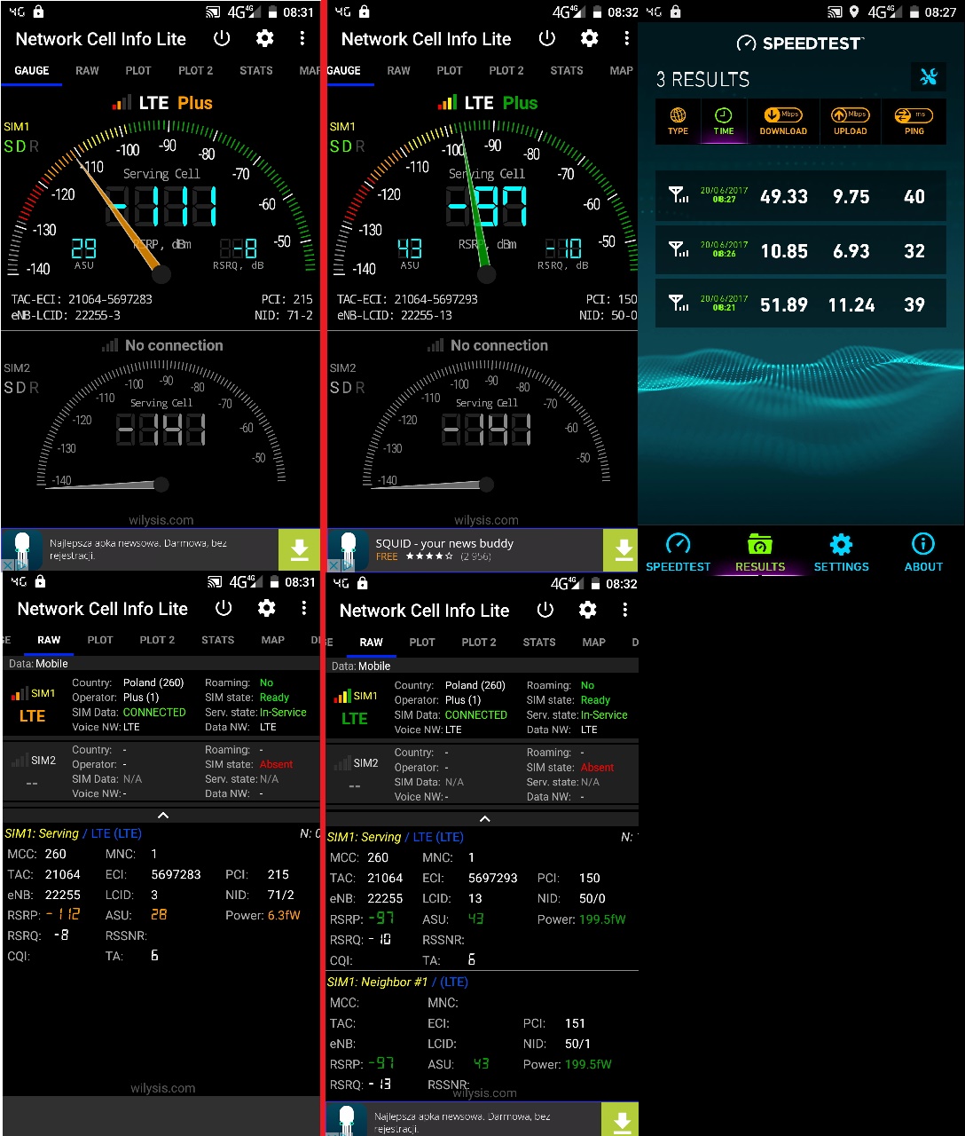Viewport: 965px width, 1136px height.
Task: Tap the power icon on the 08:32 RAW screen
Action: pyautogui.click(x=545, y=611)
